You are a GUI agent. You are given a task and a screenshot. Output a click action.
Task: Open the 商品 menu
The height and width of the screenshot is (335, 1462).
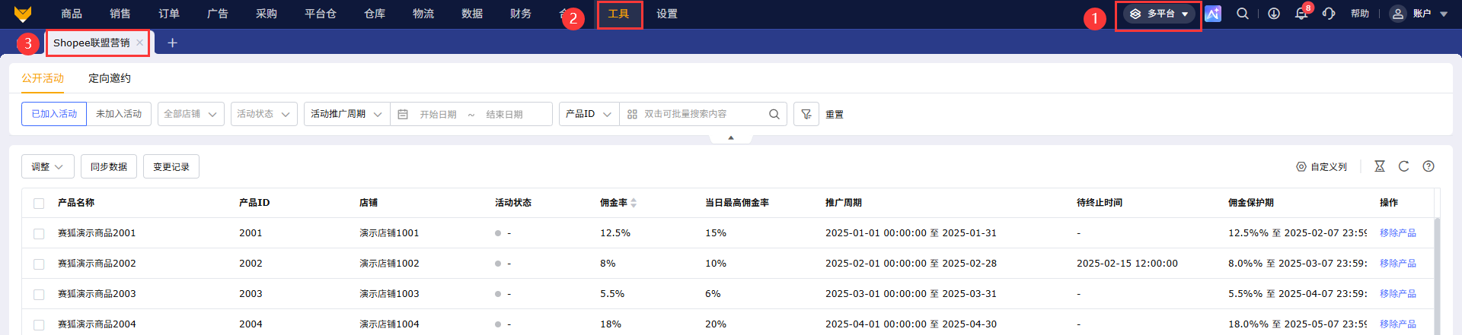pos(72,14)
